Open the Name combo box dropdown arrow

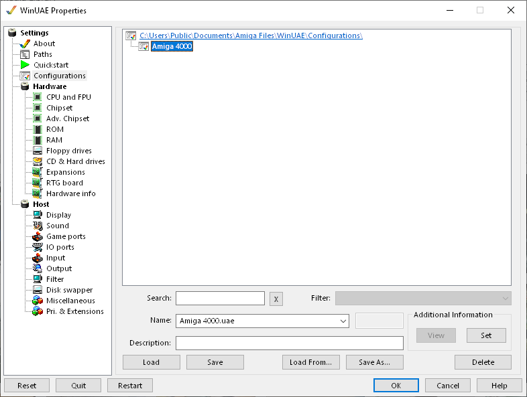(x=343, y=321)
